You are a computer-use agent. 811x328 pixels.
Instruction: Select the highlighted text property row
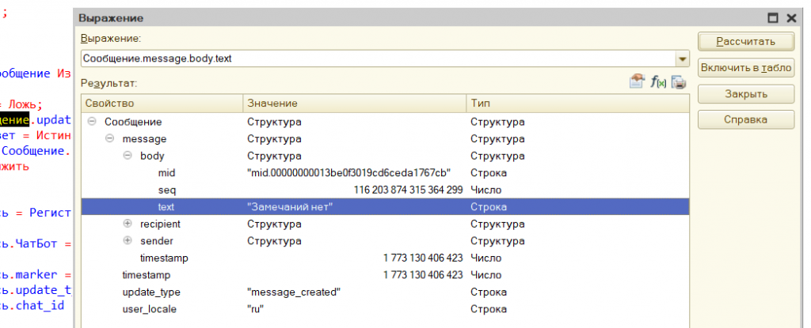[385, 207]
